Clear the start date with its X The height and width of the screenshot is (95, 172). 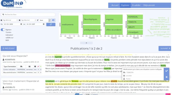click(x=21, y=24)
